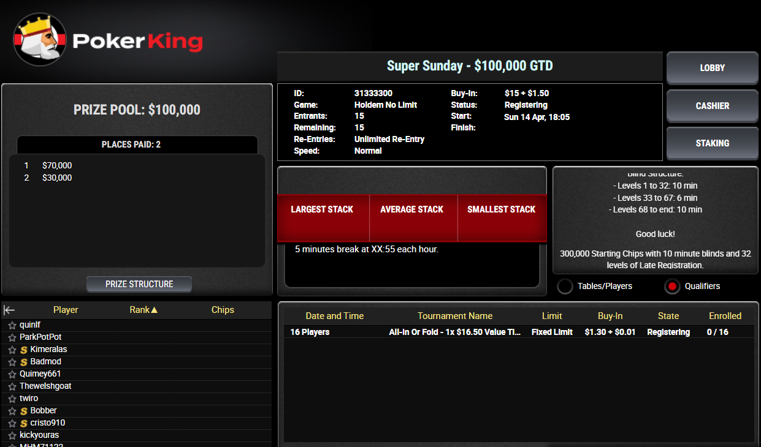This screenshot has height=447, width=761.
Task: Collapse the player list panel arrow
Action: [9, 310]
